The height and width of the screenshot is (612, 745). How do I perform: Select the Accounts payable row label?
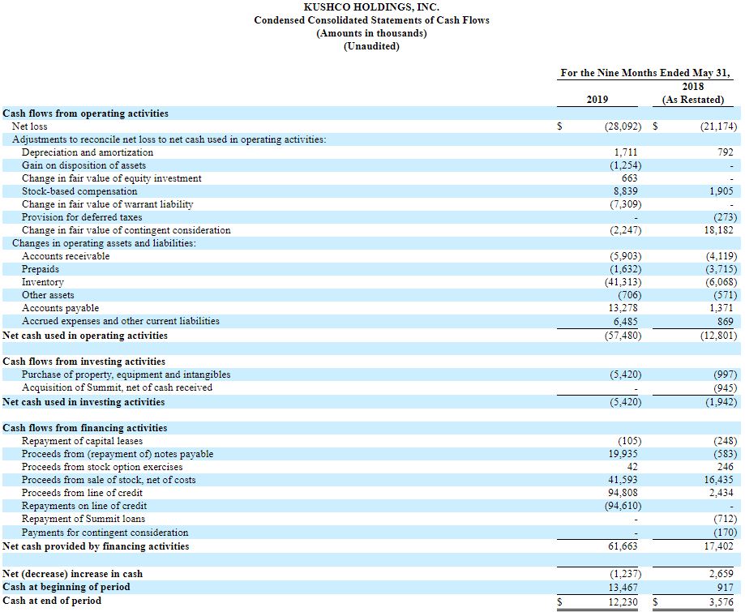tap(60, 308)
